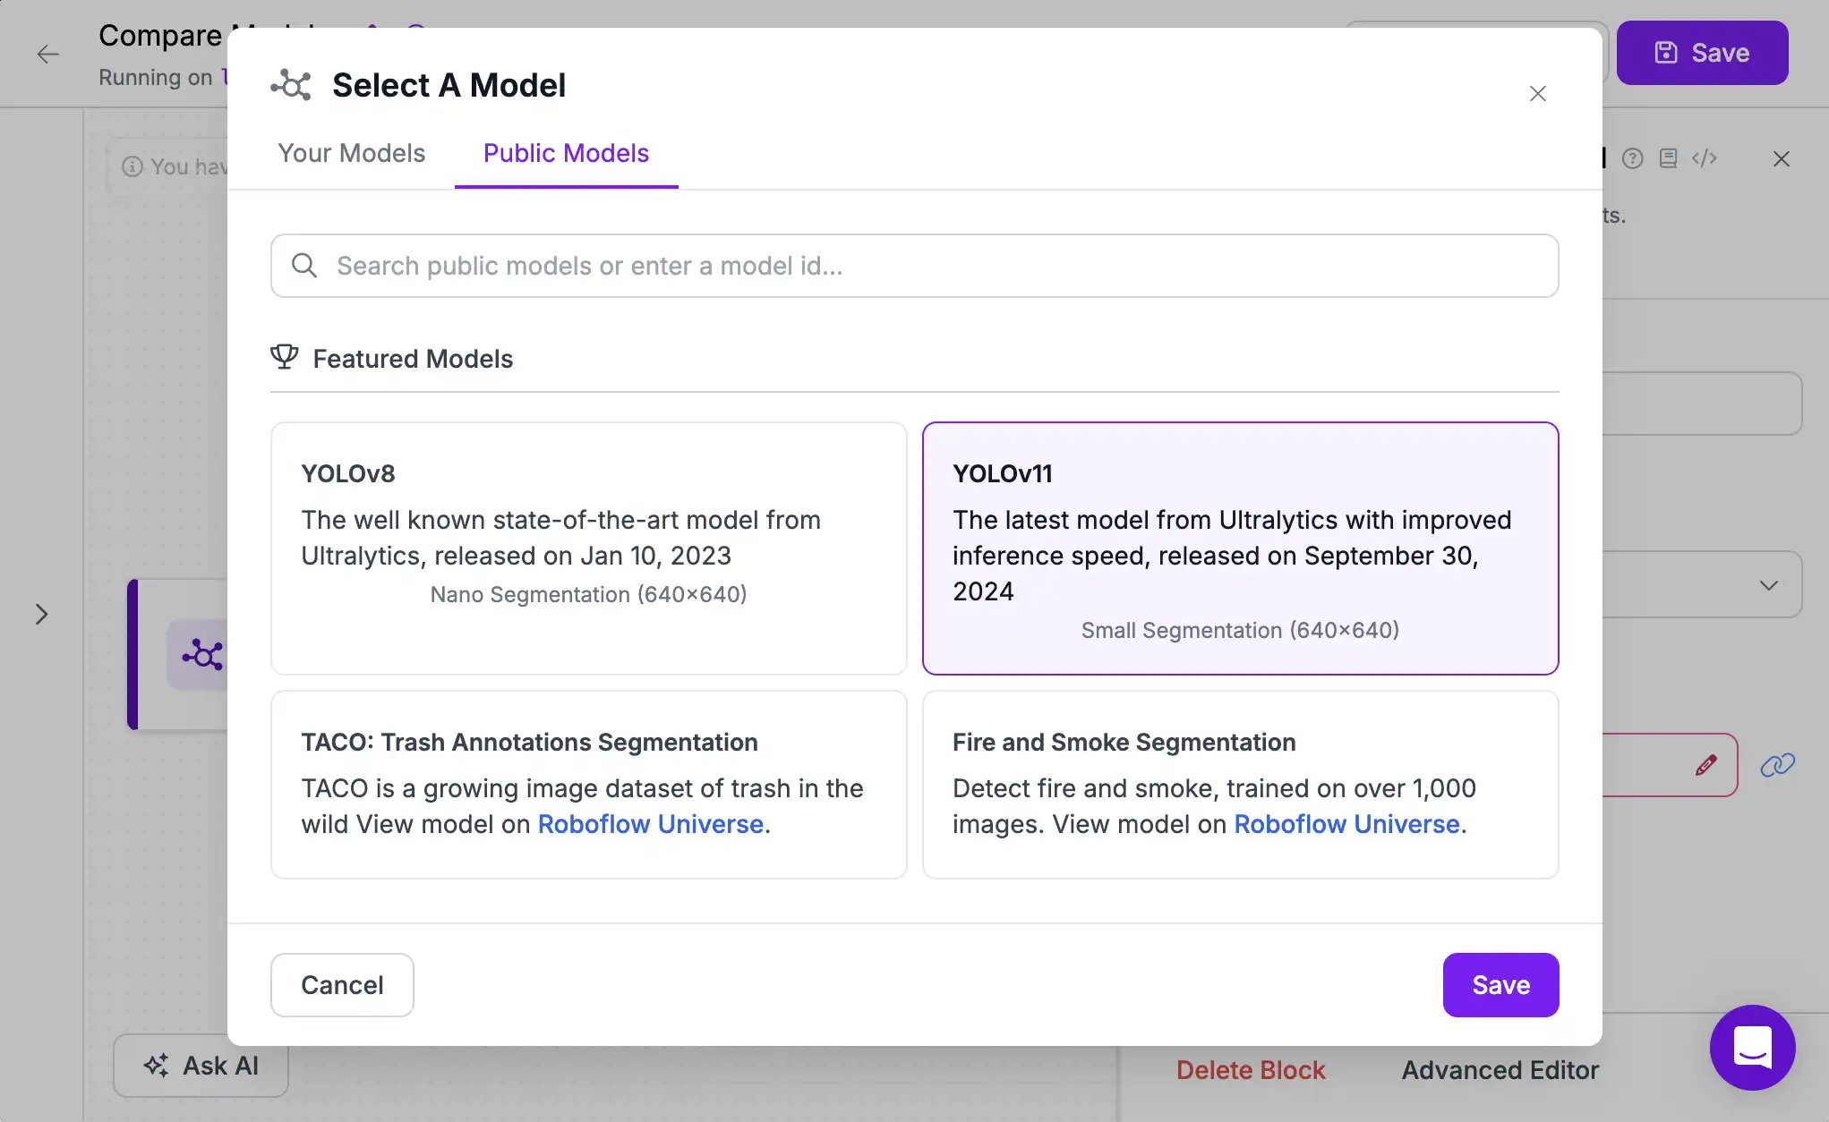Expand the left sidebar chevron
The height and width of the screenshot is (1122, 1829).
point(41,614)
